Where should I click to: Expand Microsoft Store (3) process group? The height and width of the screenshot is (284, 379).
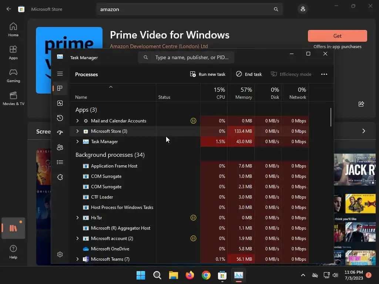pyautogui.click(x=77, y=131)
